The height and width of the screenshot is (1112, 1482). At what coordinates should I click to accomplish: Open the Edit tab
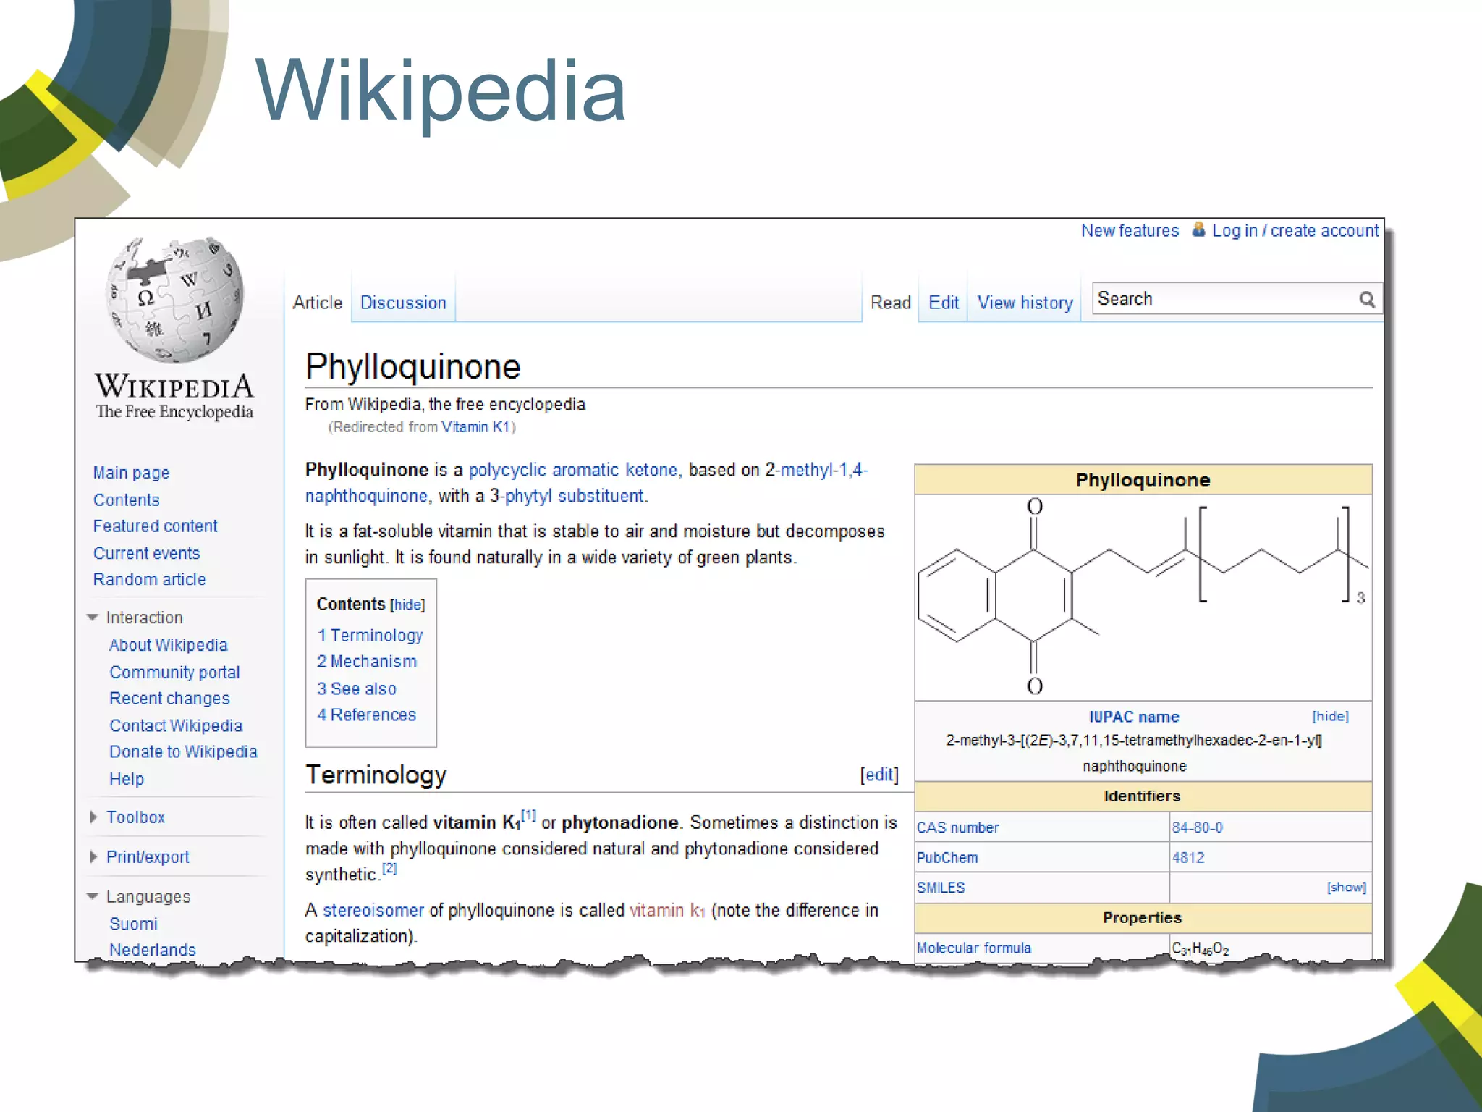click(944, 303)
